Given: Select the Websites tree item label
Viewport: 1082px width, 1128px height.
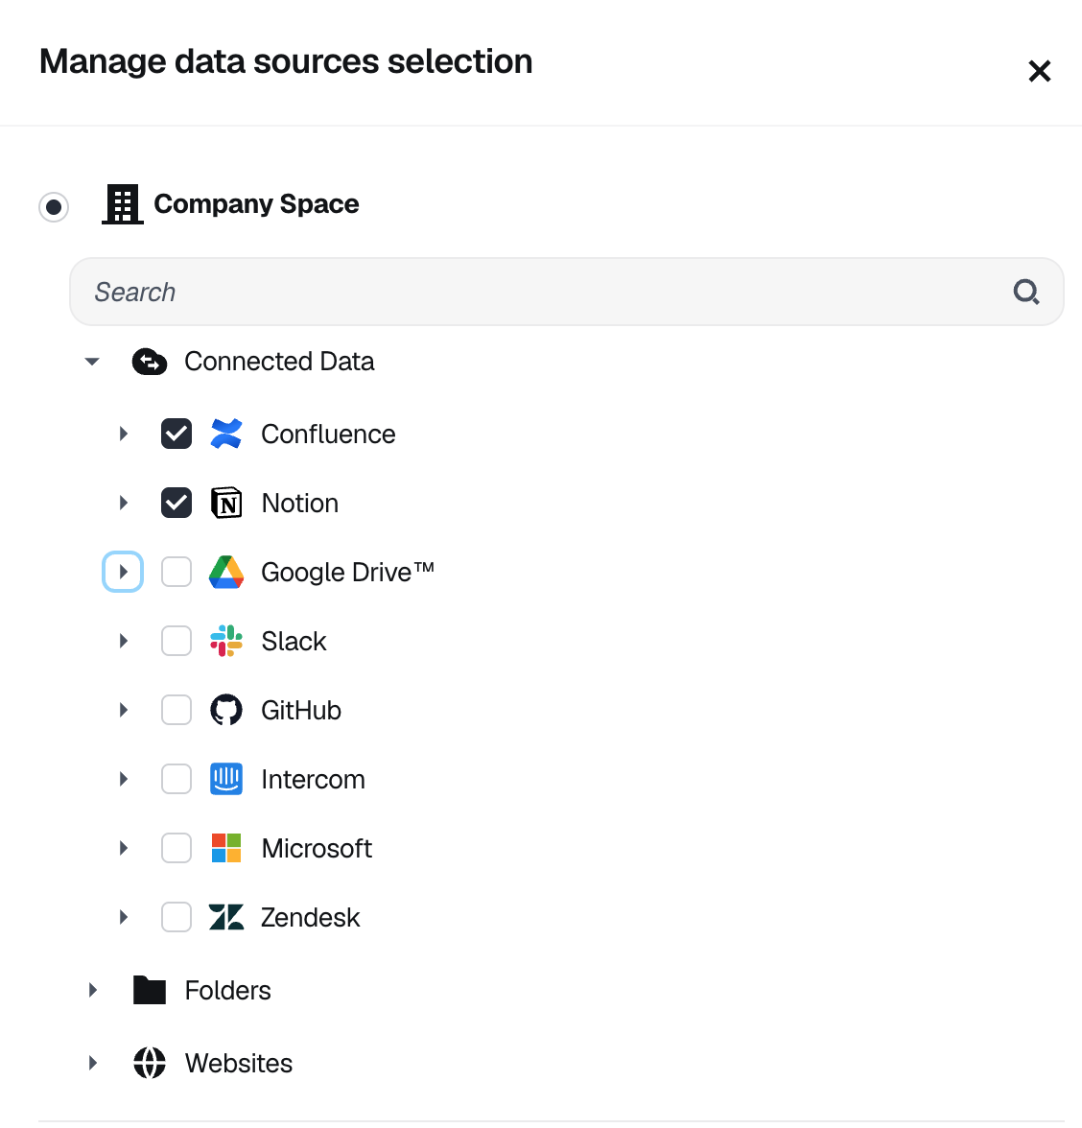Looking at the screenshot, I should pyautogui.click(x=239, y=1063).
